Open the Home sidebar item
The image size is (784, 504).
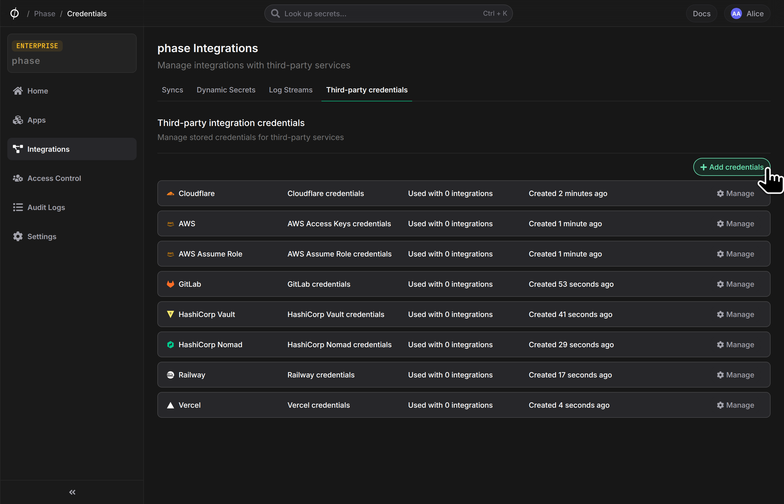point(72,91)
